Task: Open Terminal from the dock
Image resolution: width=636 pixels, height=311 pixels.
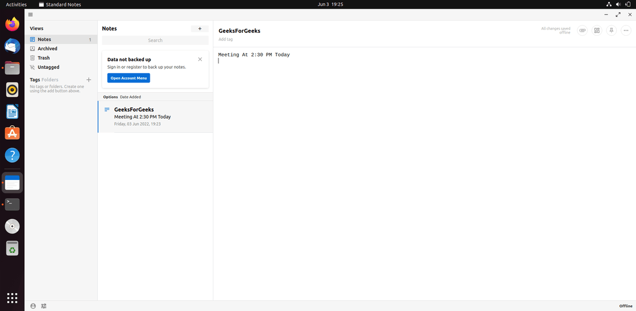Action: coord(12,204)
